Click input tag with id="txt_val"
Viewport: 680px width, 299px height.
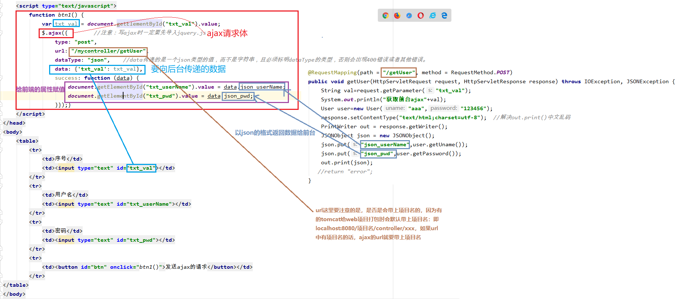[x=107, y=168]
